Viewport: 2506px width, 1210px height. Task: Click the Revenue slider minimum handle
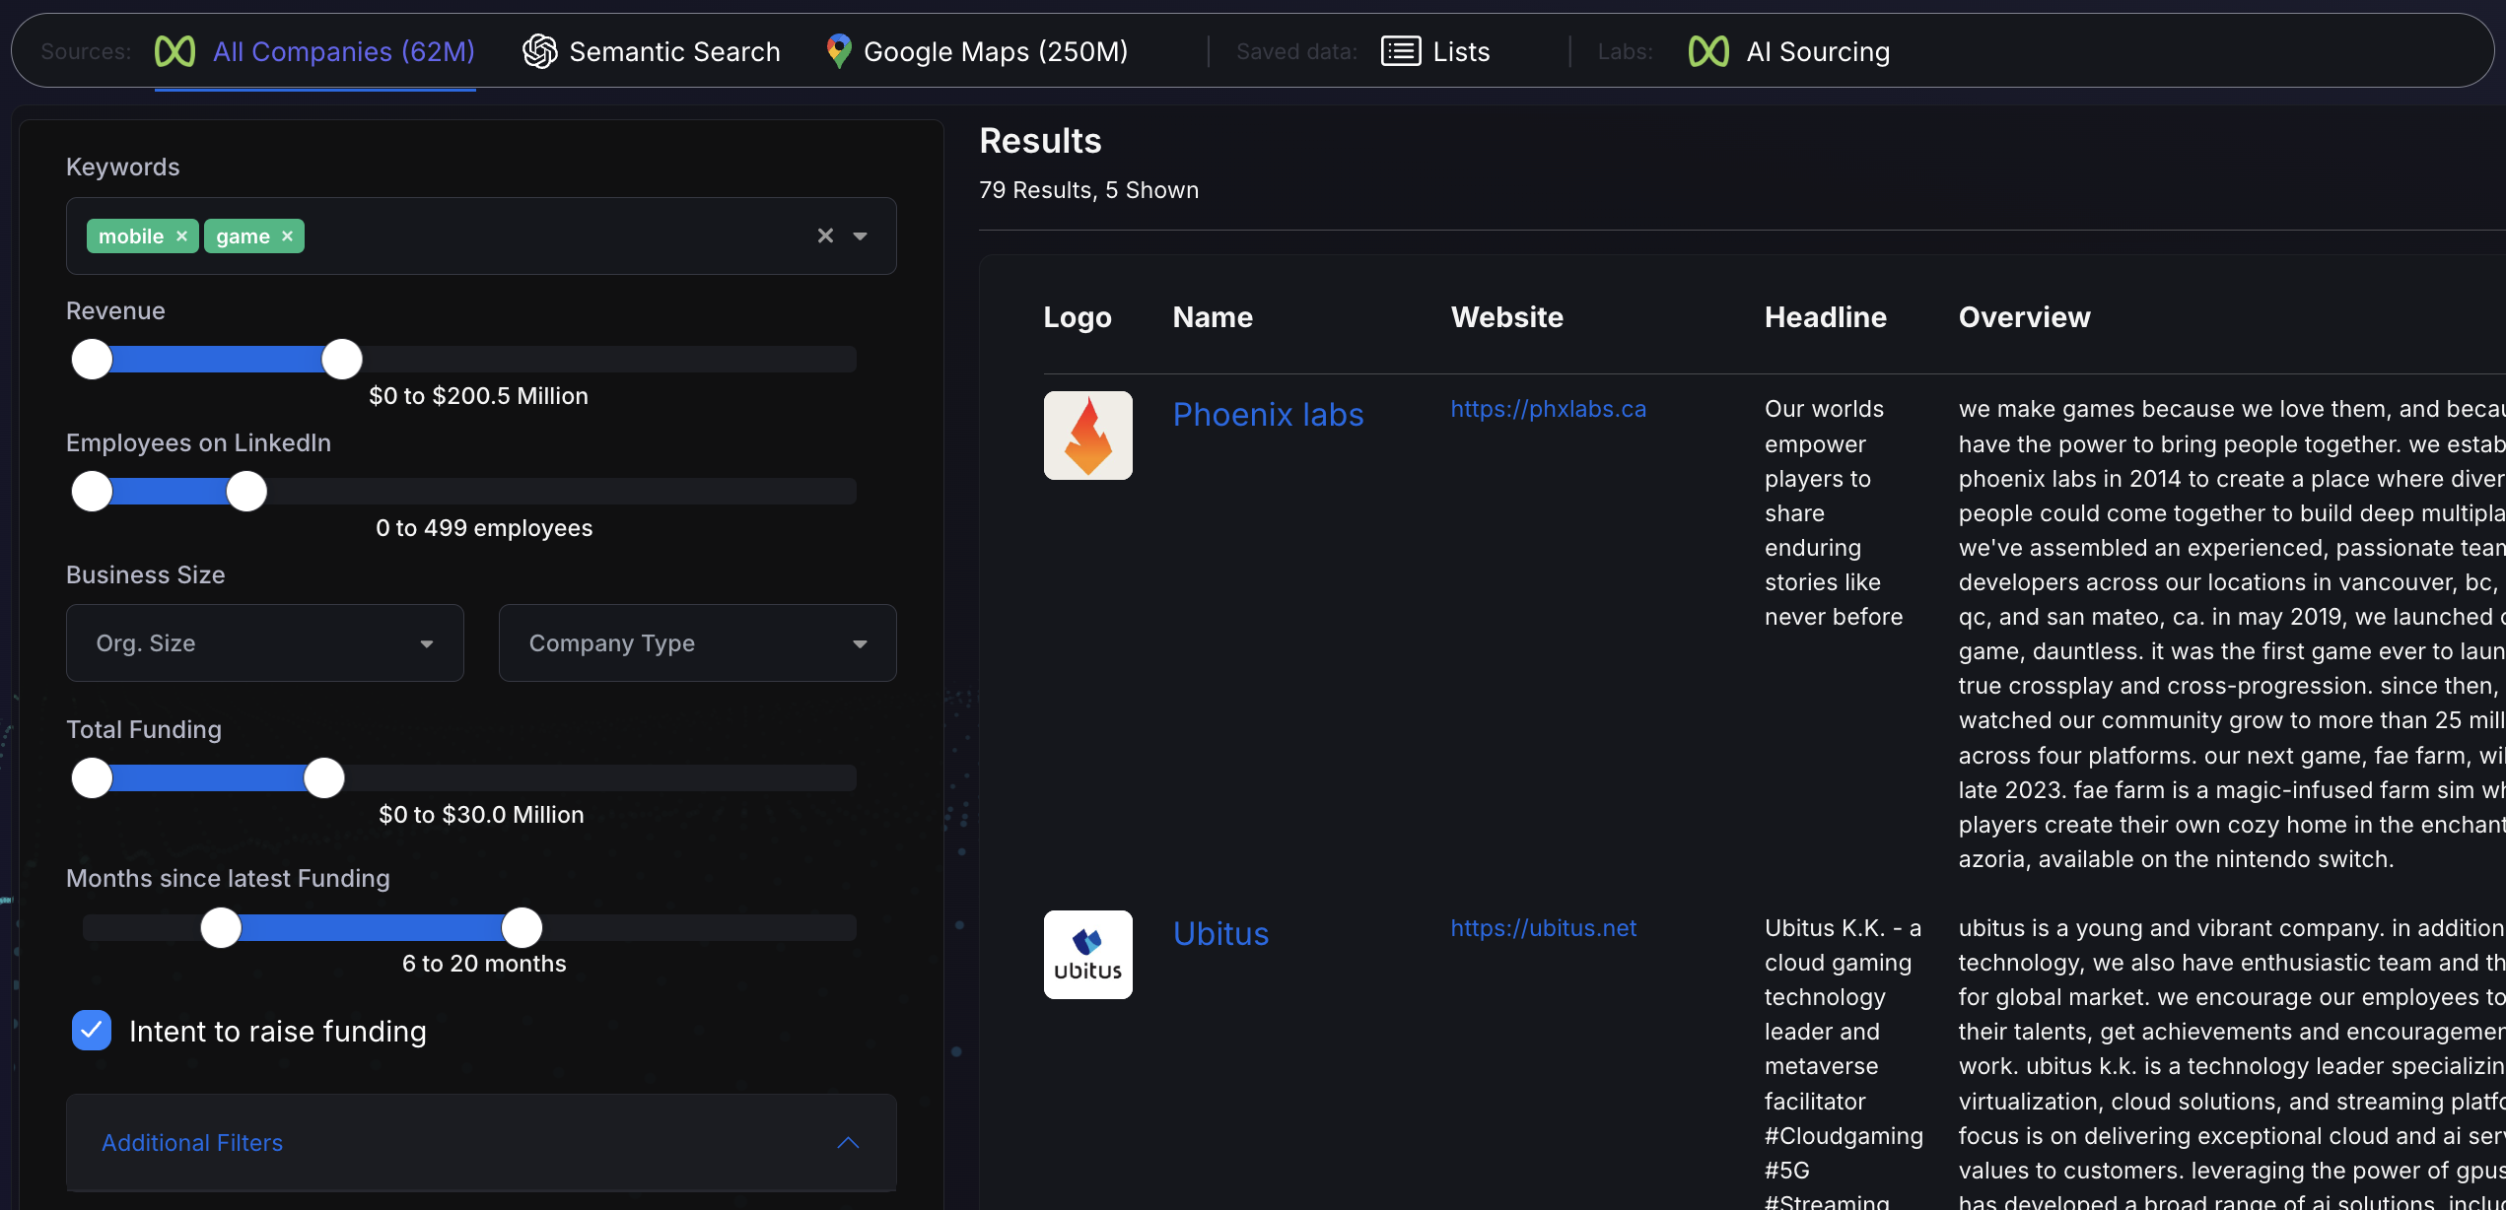92,360
